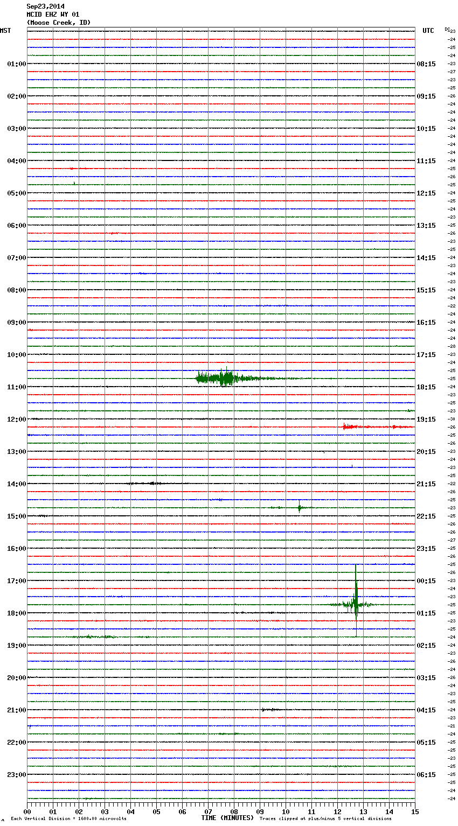Click the 17:15 UTC time label
This screenshot has width=458, height=826.
click(x=426, y=355)
